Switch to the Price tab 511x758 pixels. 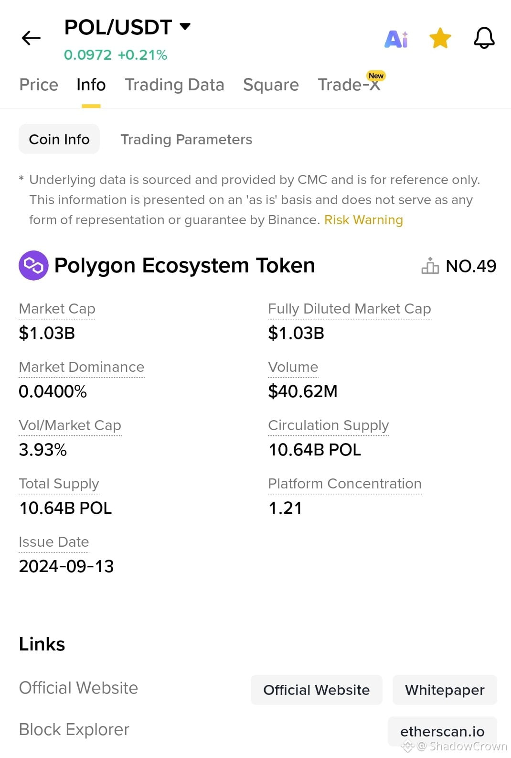39,85
